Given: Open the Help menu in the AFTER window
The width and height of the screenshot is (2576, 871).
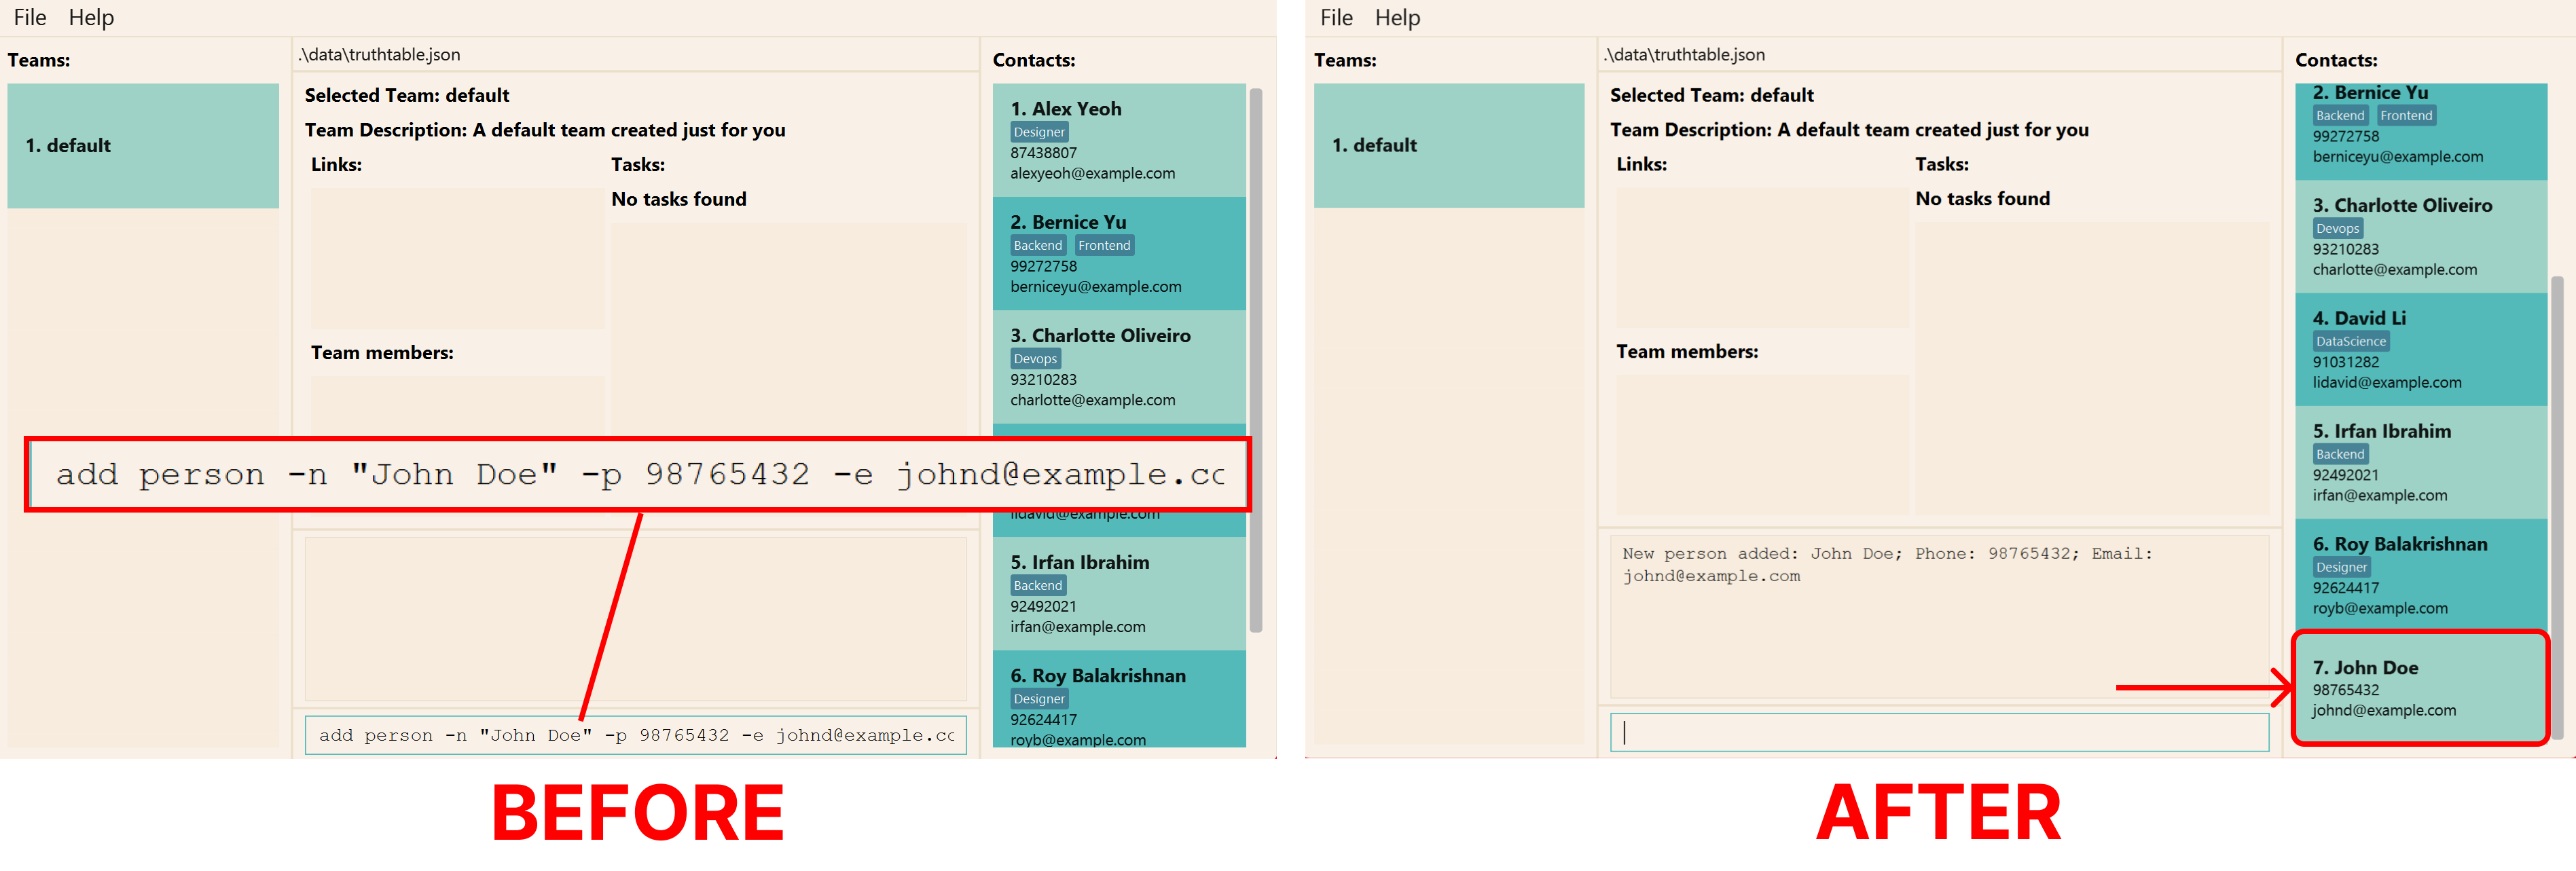Looking at the screenshot, I should pyautogui.click(x=1397, y=17).
